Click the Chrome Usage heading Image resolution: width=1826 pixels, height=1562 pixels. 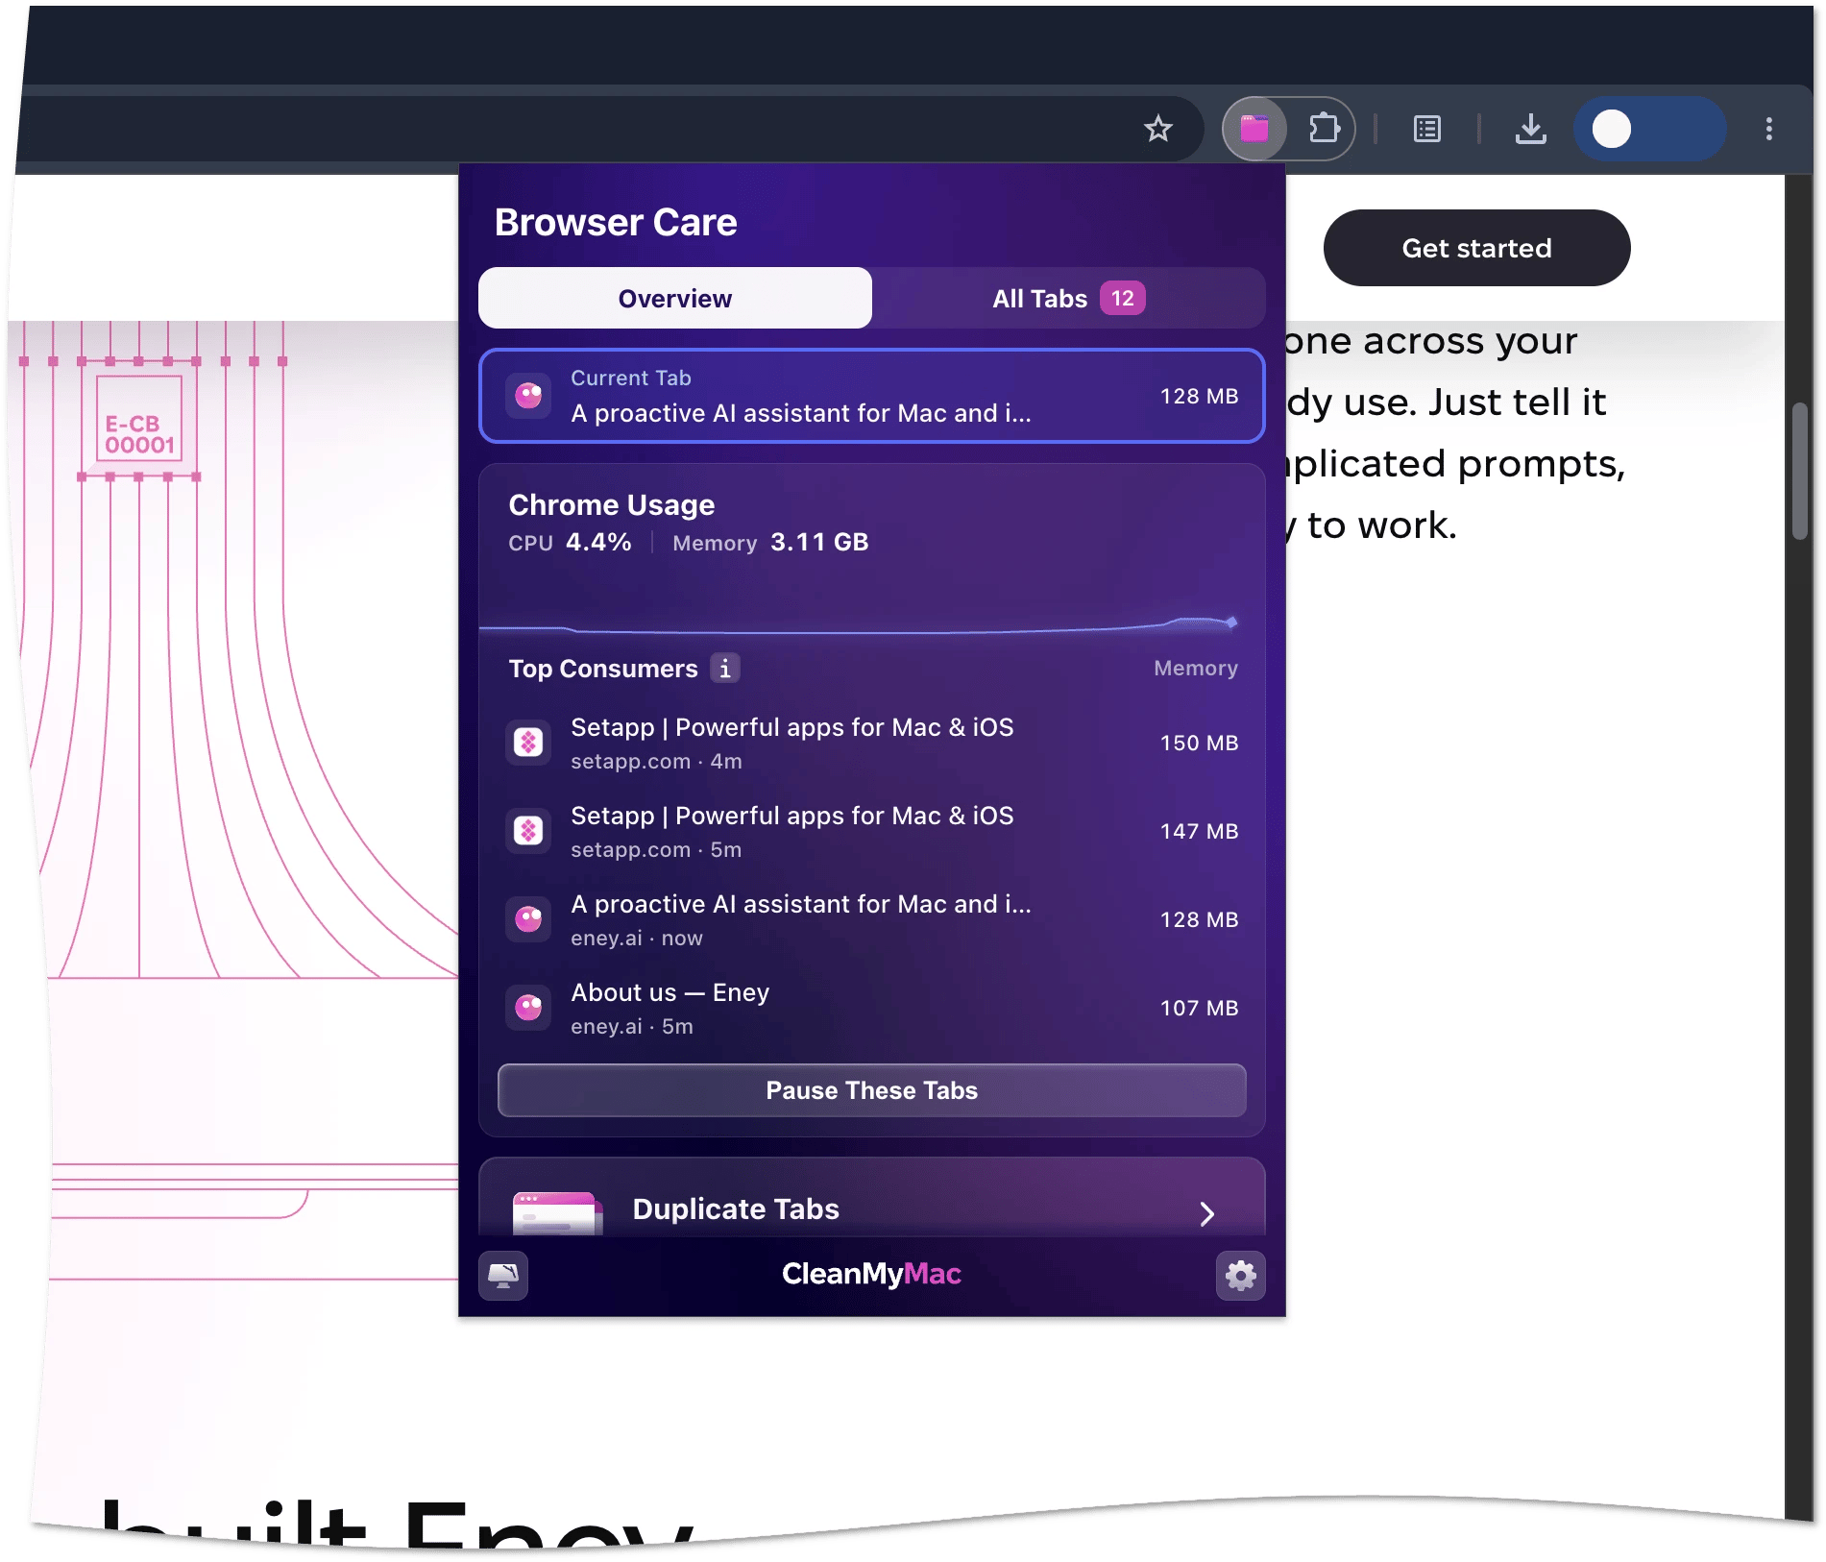[x=612, y=504]
